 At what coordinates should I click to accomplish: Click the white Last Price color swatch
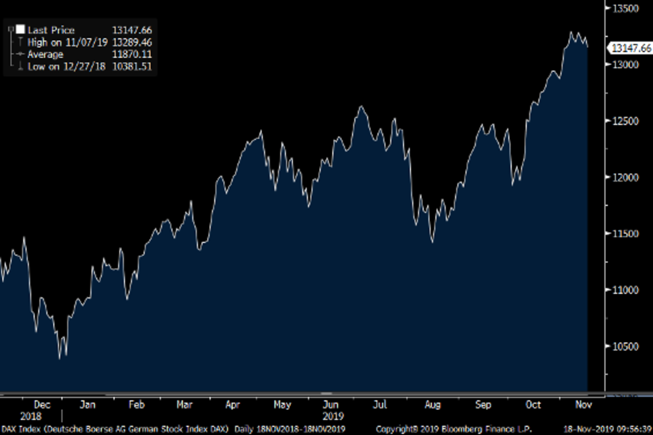tap(20, 30)
